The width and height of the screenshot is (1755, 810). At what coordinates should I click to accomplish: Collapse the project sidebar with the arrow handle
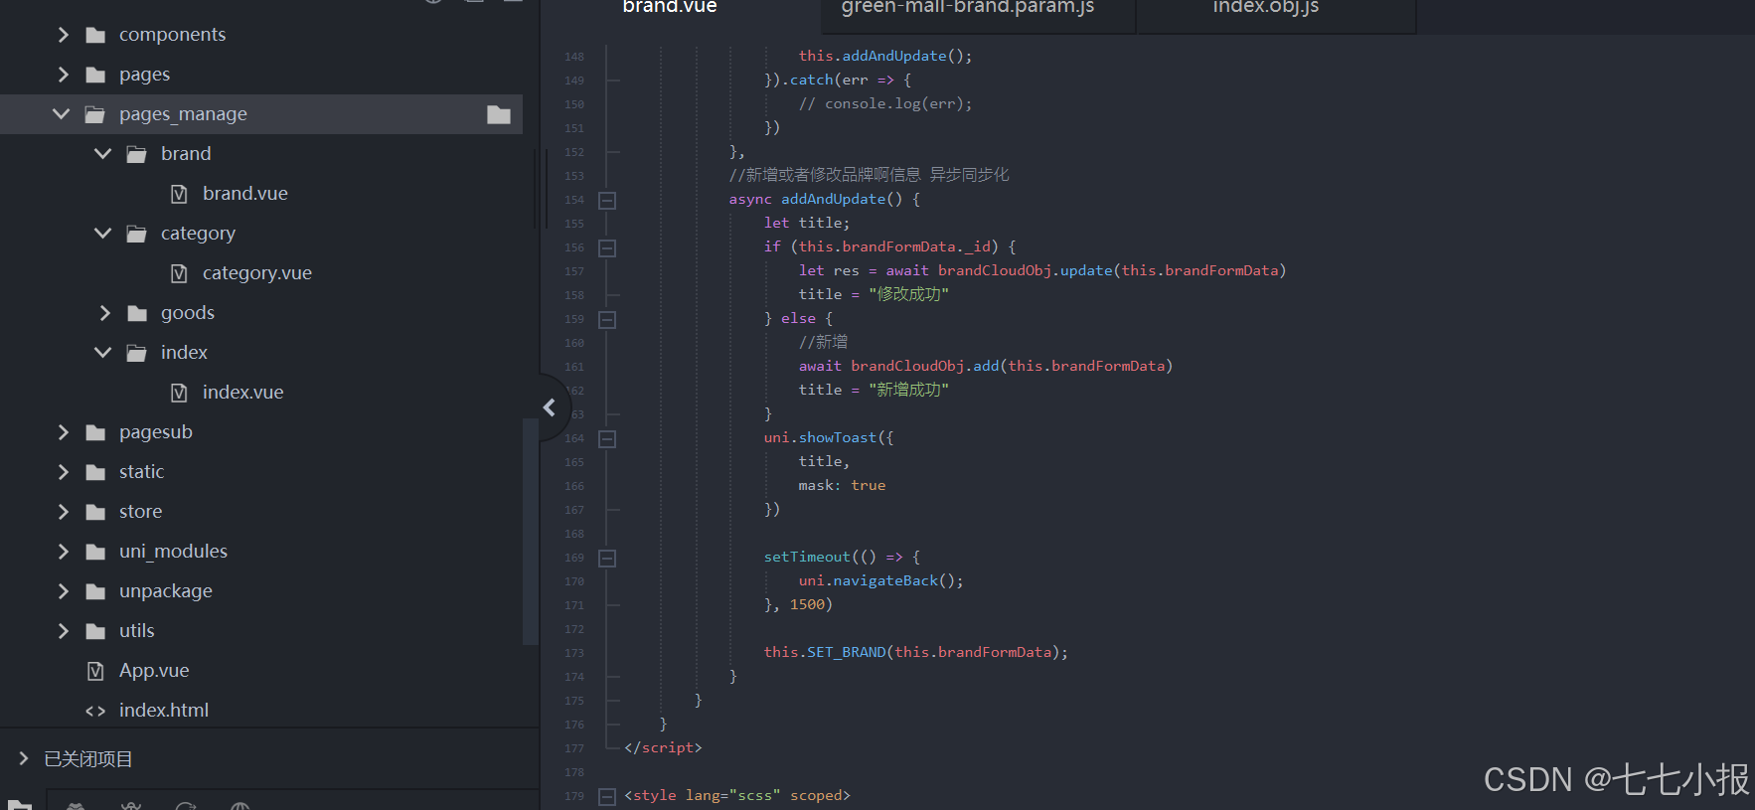[550, 407]
